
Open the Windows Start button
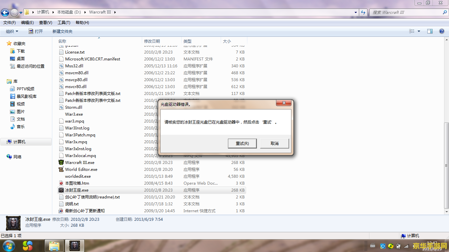8,245
